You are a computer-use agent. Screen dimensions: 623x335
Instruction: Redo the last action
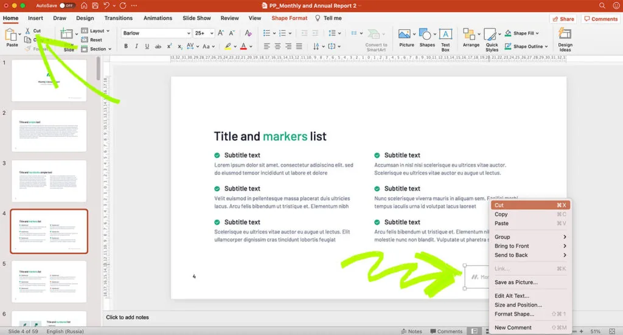(x=123, y=5)
